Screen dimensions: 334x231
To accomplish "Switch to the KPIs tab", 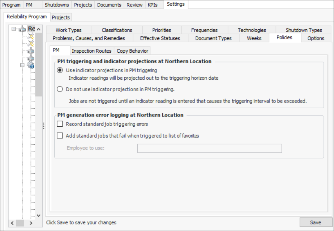I will coord(153,5).
